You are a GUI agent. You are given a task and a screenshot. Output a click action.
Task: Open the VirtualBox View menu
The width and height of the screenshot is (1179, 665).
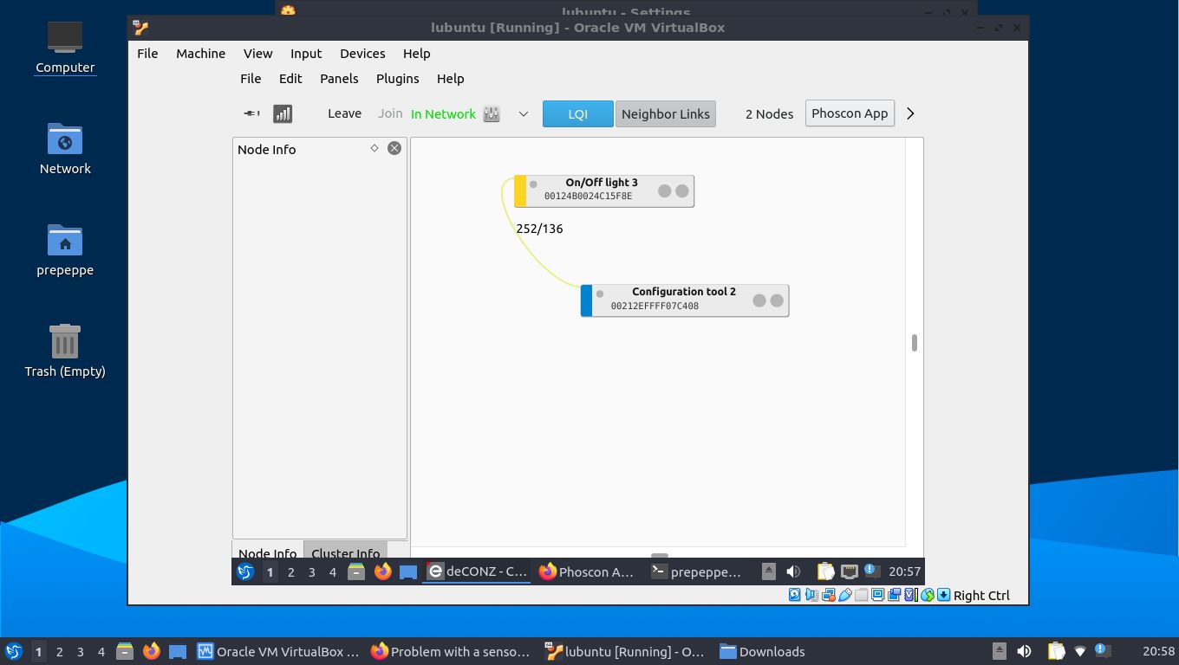coord(257,53)
